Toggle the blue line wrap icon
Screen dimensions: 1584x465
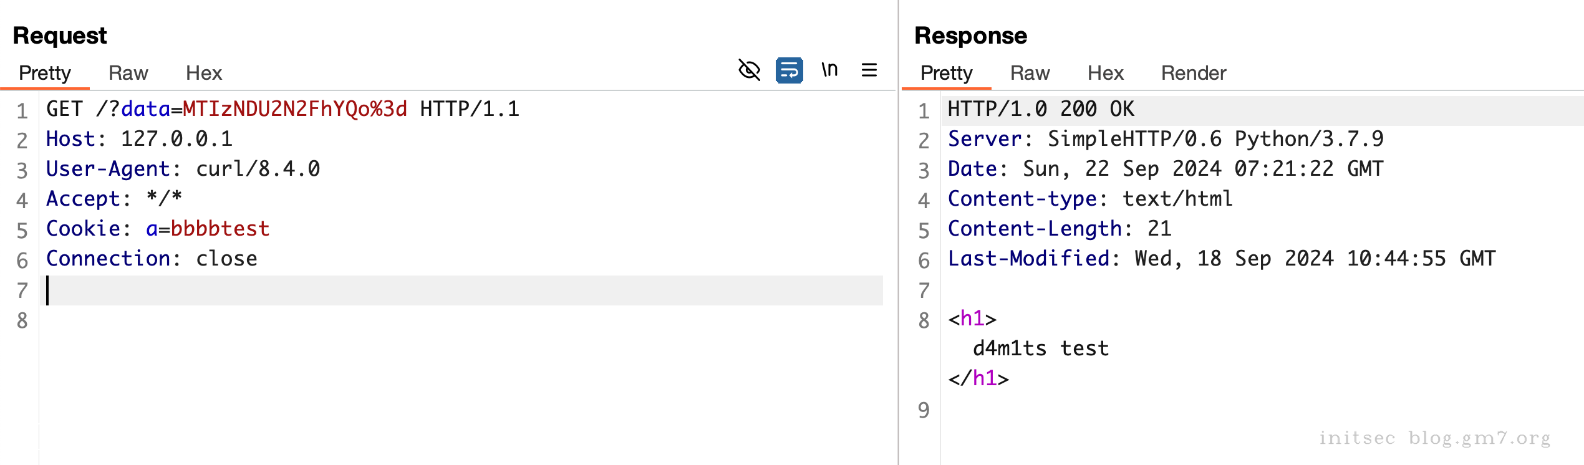789,70
